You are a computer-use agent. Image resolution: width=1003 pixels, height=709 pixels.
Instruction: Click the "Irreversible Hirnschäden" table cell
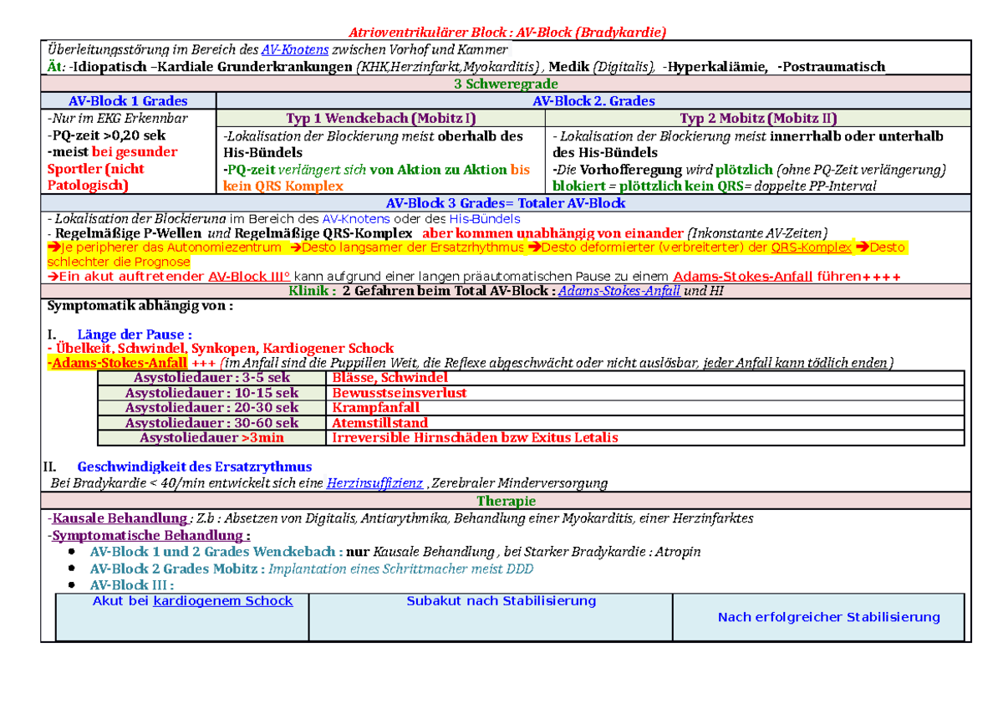475,437
